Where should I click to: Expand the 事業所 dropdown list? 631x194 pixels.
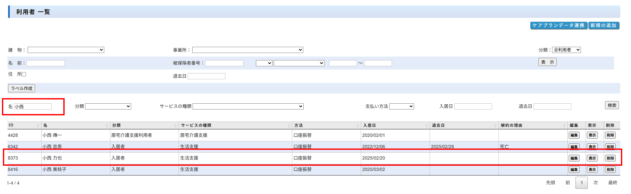247,50
